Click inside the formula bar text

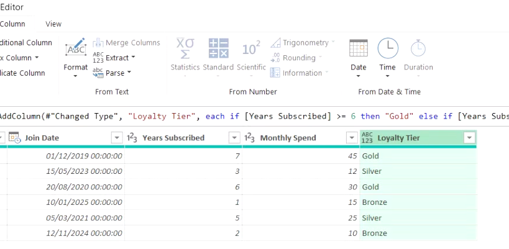coord(255,116)
